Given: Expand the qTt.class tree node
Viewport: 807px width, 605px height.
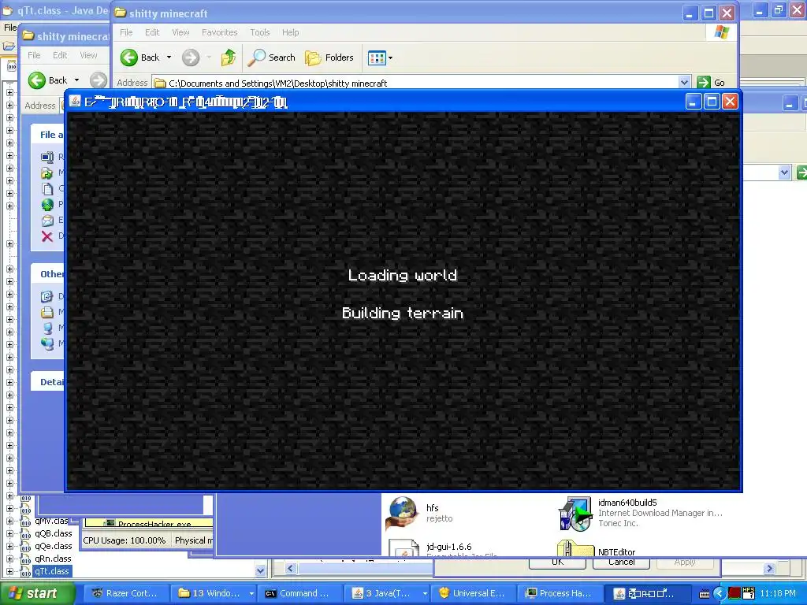Looking at the screenshot, I should pyautogui.click(x=9, y=571).
